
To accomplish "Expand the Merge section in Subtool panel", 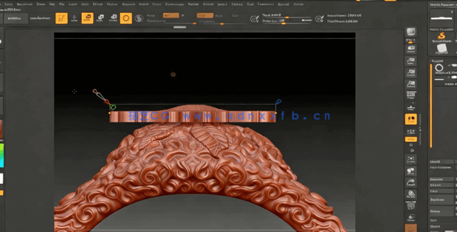I will pyautogui.click(x=435, y=226).
